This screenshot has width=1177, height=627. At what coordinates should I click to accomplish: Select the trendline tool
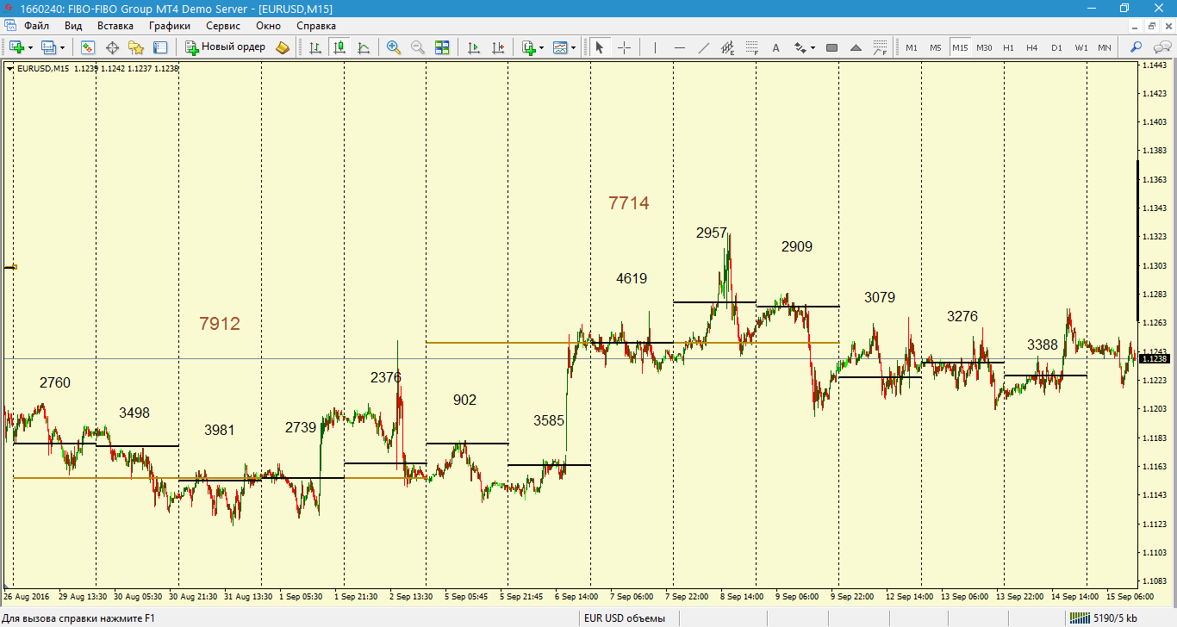pyautogui.click(x=703, y=47)
